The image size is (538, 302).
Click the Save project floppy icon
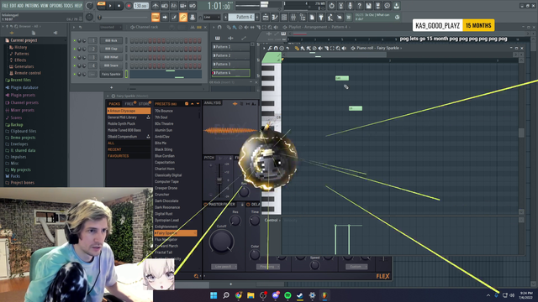[x=368, y=6]
